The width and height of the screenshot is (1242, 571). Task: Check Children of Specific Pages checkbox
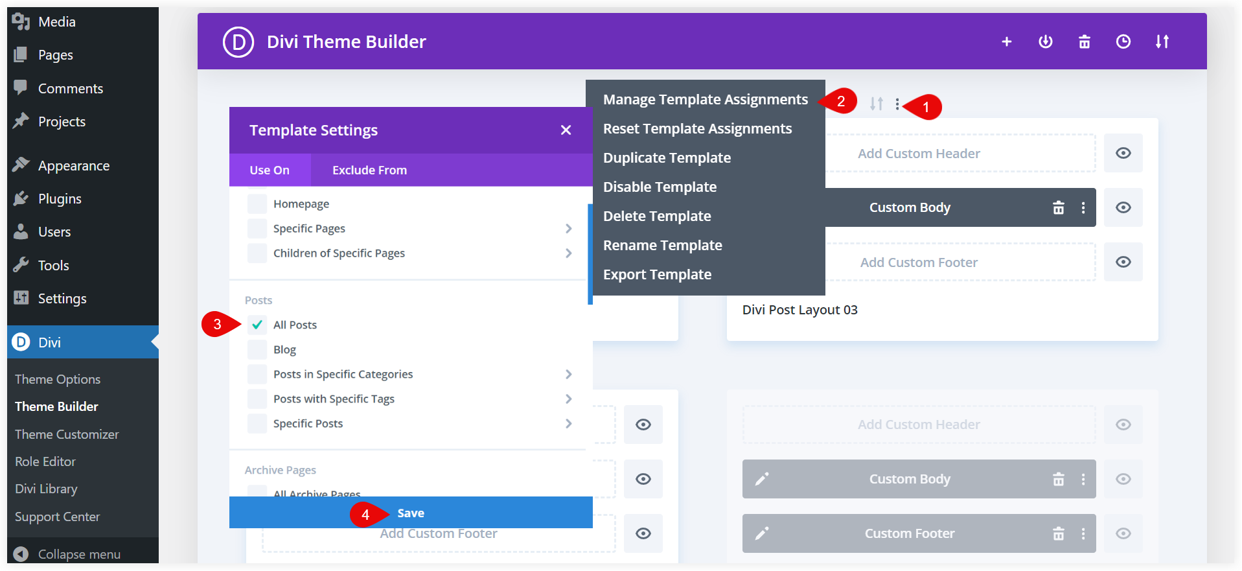coord(257,253)
